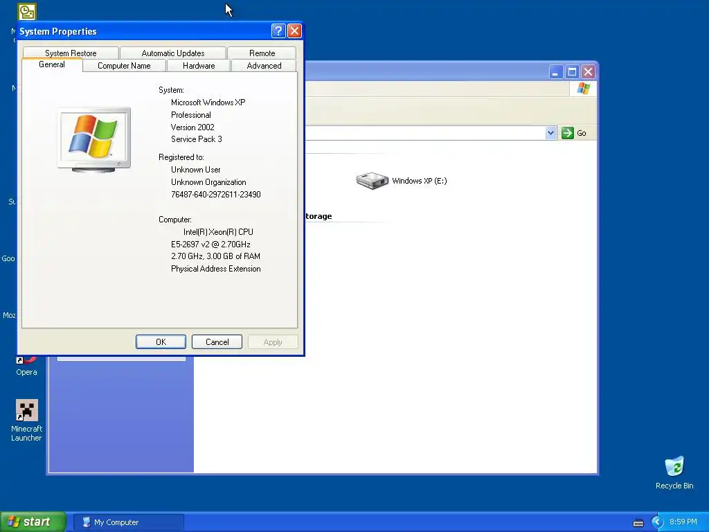Click the address bar field in My Computer
This screenshot has height=532, width=709.
(x=425, y=133)
